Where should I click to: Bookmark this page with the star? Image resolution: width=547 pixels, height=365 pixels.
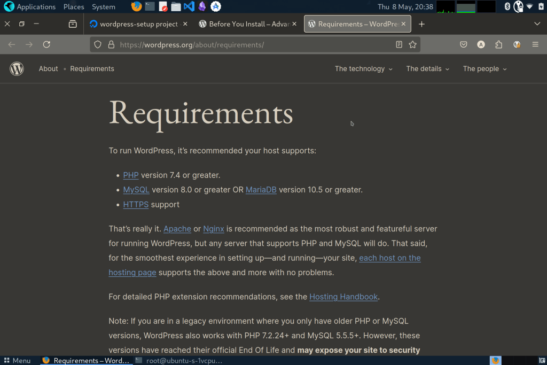point(413,44)
